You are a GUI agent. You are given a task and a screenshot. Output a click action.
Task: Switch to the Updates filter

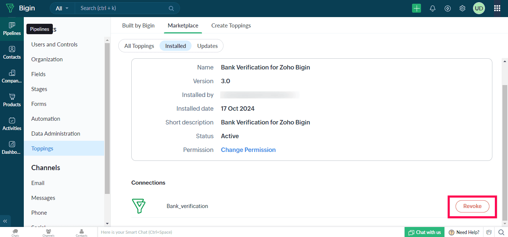[x=208, y=46]
